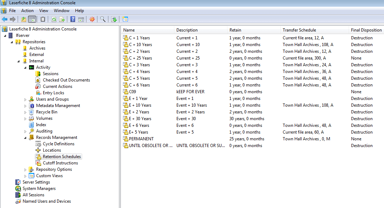Expand the Recycle Bin node
This screenshot has width=384, height=208.
tap(25, 112)
